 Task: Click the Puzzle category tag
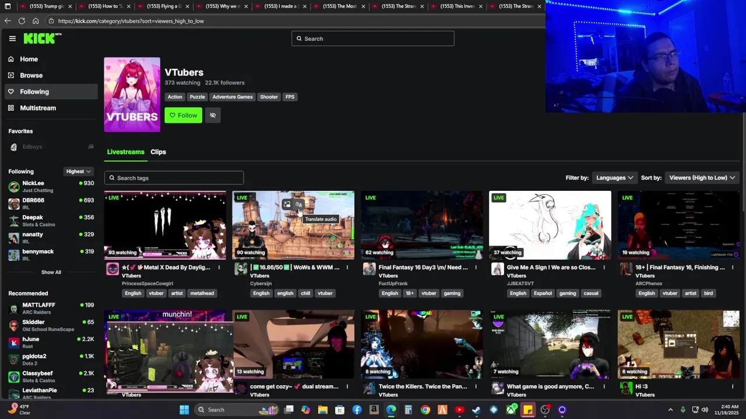click(x=197, y=97)
